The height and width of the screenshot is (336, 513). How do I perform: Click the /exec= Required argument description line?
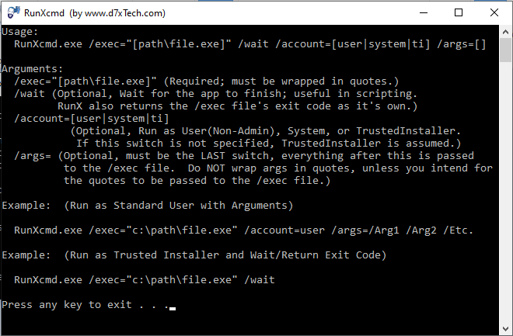tap(207, 81)
